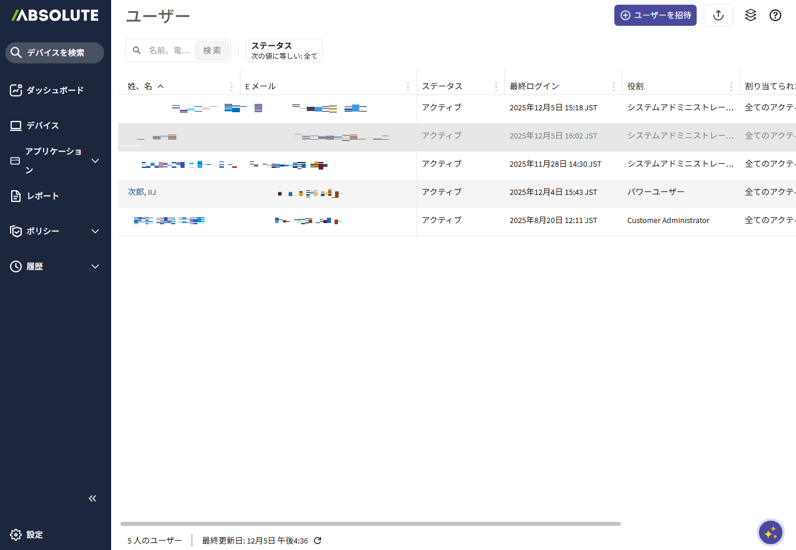This screenshot has width=796, height=550.
Task: Click the horizontal table scrollbar
Action: coord(370,524)
